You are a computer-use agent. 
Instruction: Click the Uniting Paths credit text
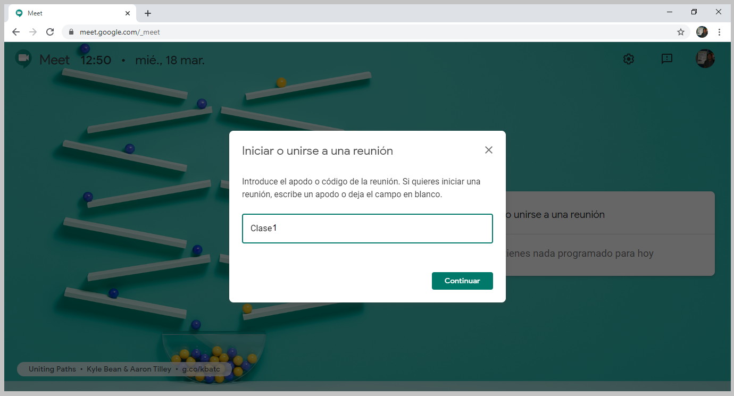(52, 369)
